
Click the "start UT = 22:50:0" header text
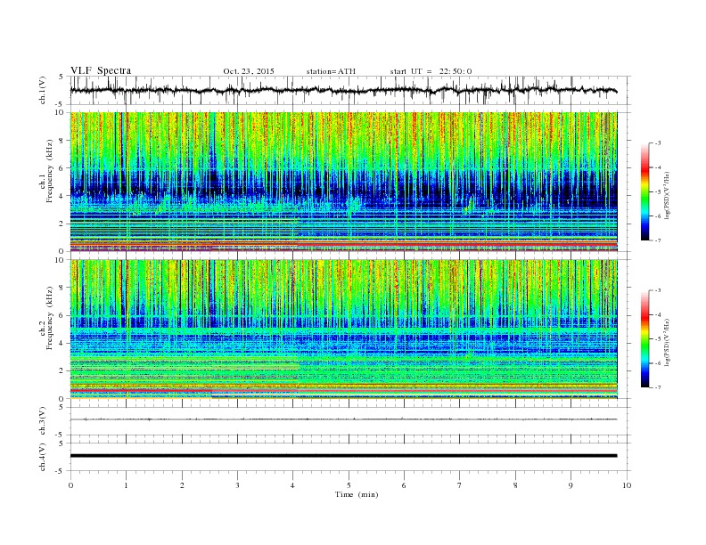431,71
